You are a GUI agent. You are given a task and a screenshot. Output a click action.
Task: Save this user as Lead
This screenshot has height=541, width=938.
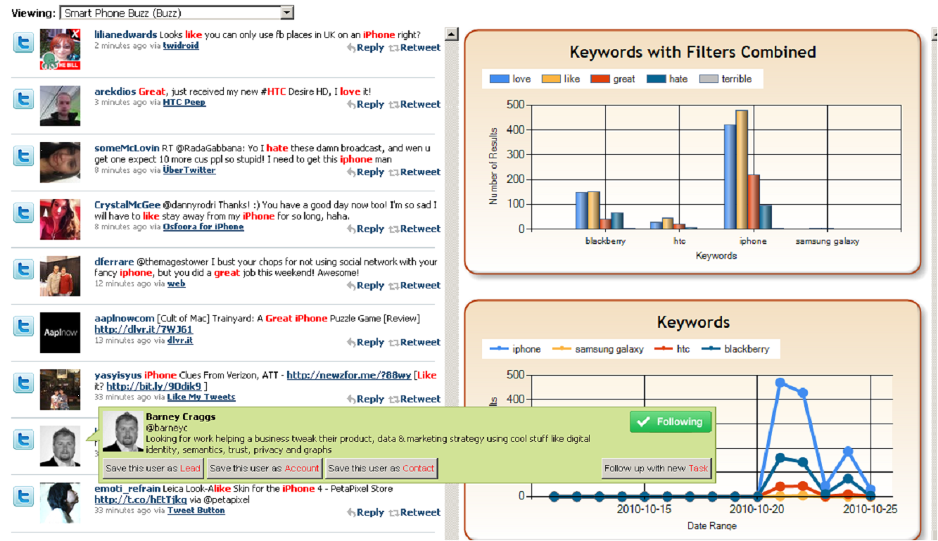[x=153, y=468]
